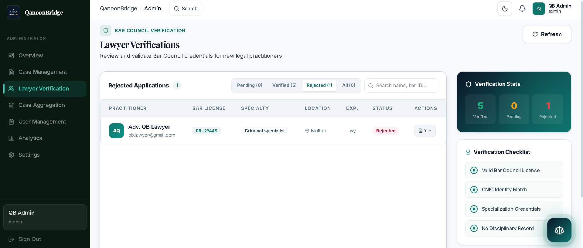This screenshot has height=248, width=583.
Task: Click the PB-23445 license badge
Action: [x=206, y=131]
